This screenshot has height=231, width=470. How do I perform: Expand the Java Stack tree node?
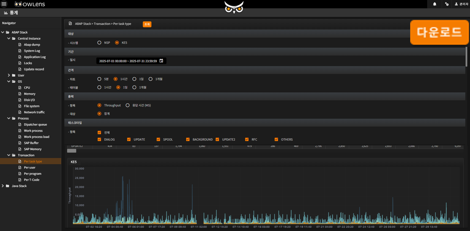click(3, 186)
